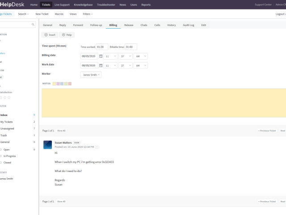Select the Closed status radio button
The image size is (286, 215).
[1, 162]
